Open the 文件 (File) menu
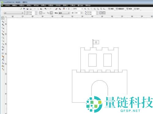The image size is (153, 114). [x=7, y=5]
